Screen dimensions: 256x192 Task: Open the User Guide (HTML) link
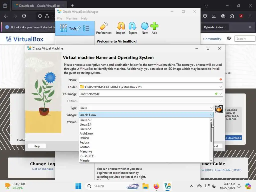[228, 170]
